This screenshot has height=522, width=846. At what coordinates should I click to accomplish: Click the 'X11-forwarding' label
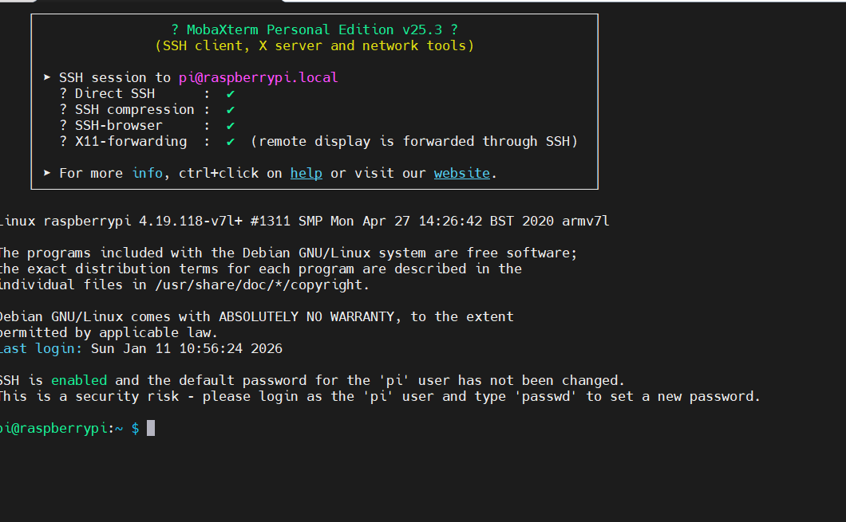click(x=131, y=141)
